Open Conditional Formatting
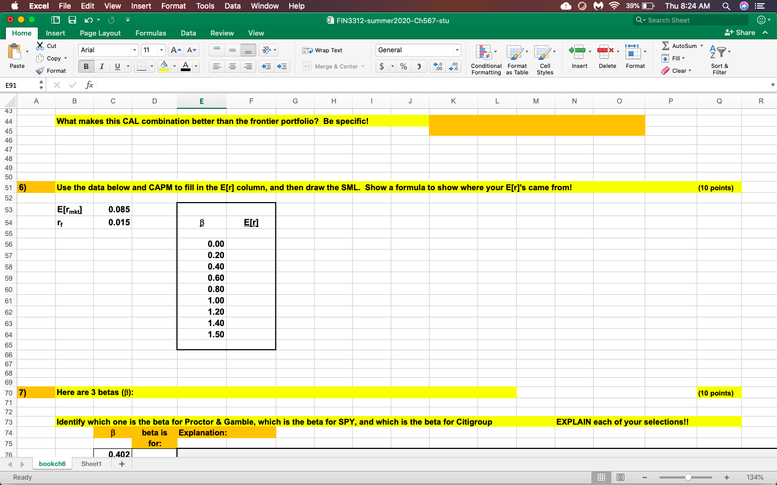This screenshot has width=777, height=485. click(x=486, y=59)
